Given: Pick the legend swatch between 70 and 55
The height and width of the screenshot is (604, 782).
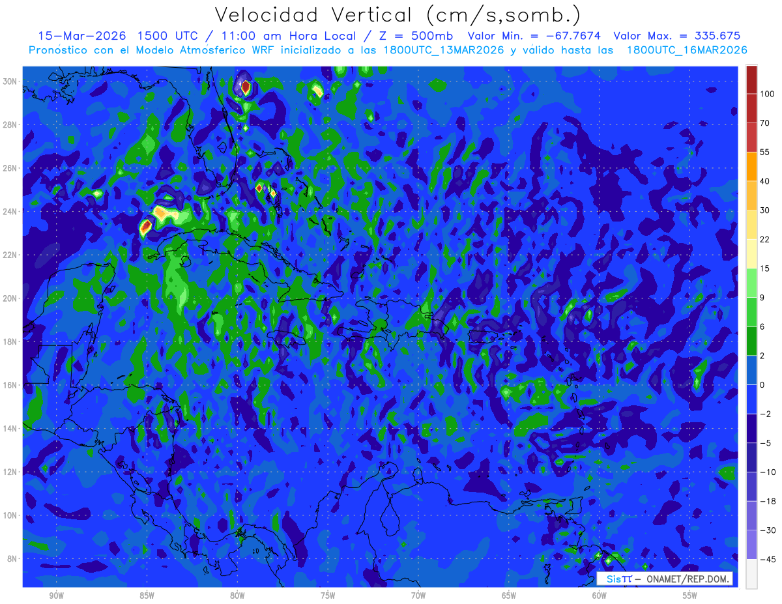Looking at the screenshot, I should point(751,137).
